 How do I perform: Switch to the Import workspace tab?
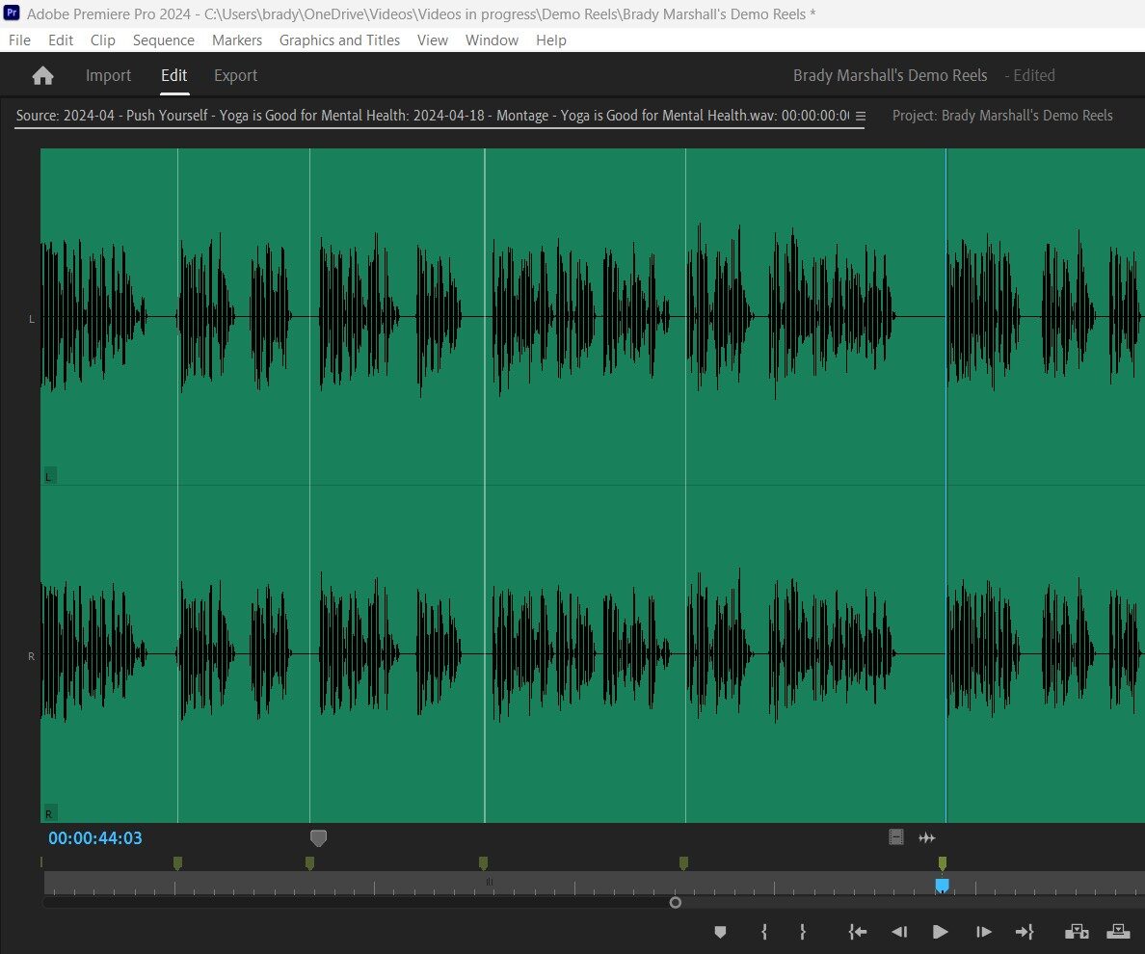click(x=108, y=75)
